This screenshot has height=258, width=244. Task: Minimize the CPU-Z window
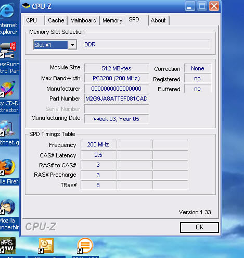(x=190, y=6)
